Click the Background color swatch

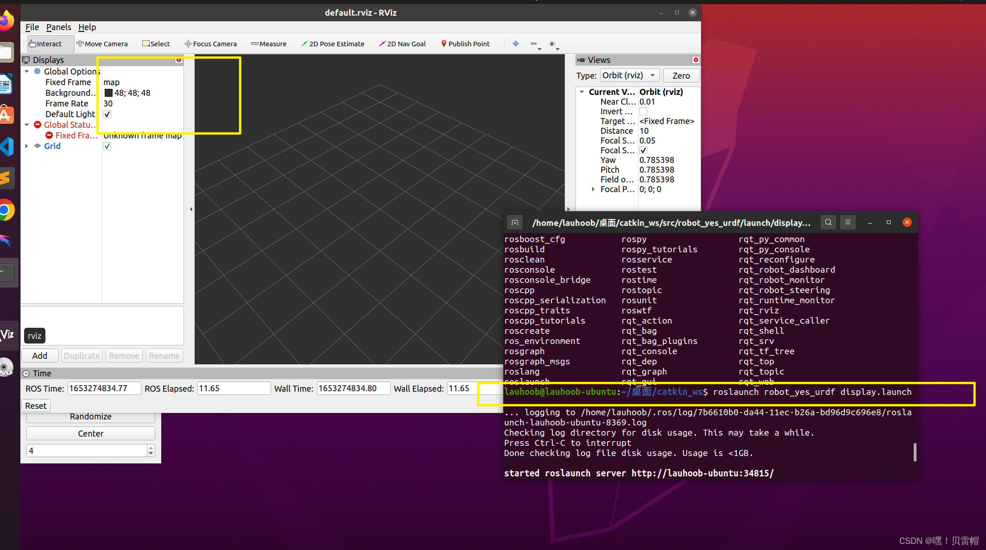point(109,93)
